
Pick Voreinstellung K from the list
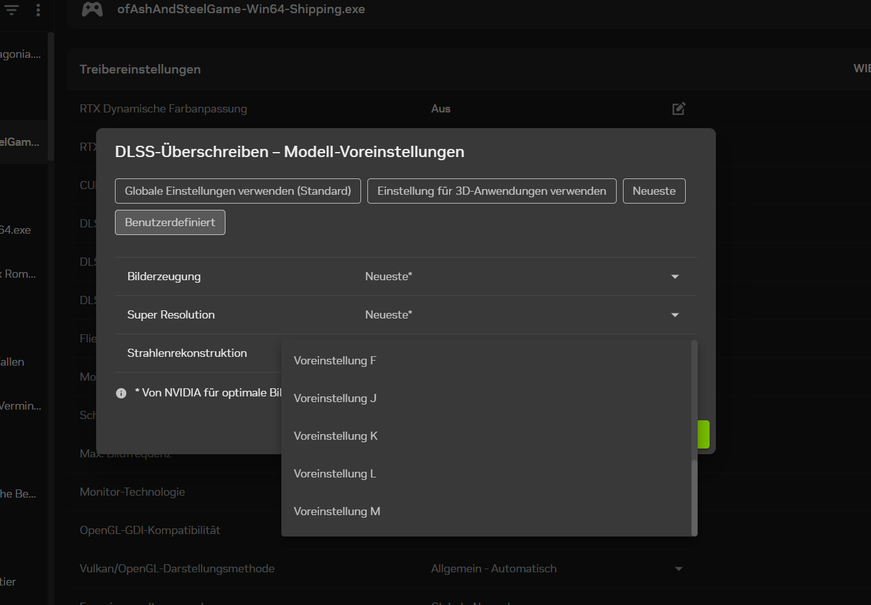[486, 436]
